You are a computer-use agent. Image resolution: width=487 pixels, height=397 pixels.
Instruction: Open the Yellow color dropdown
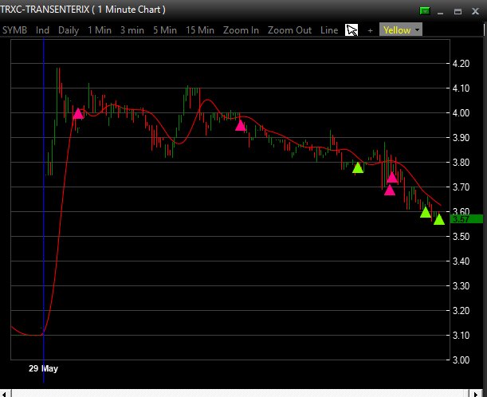pos(401,29)
